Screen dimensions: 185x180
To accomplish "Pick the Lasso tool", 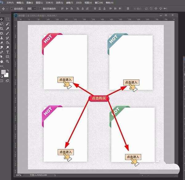I will coord(2,24).
